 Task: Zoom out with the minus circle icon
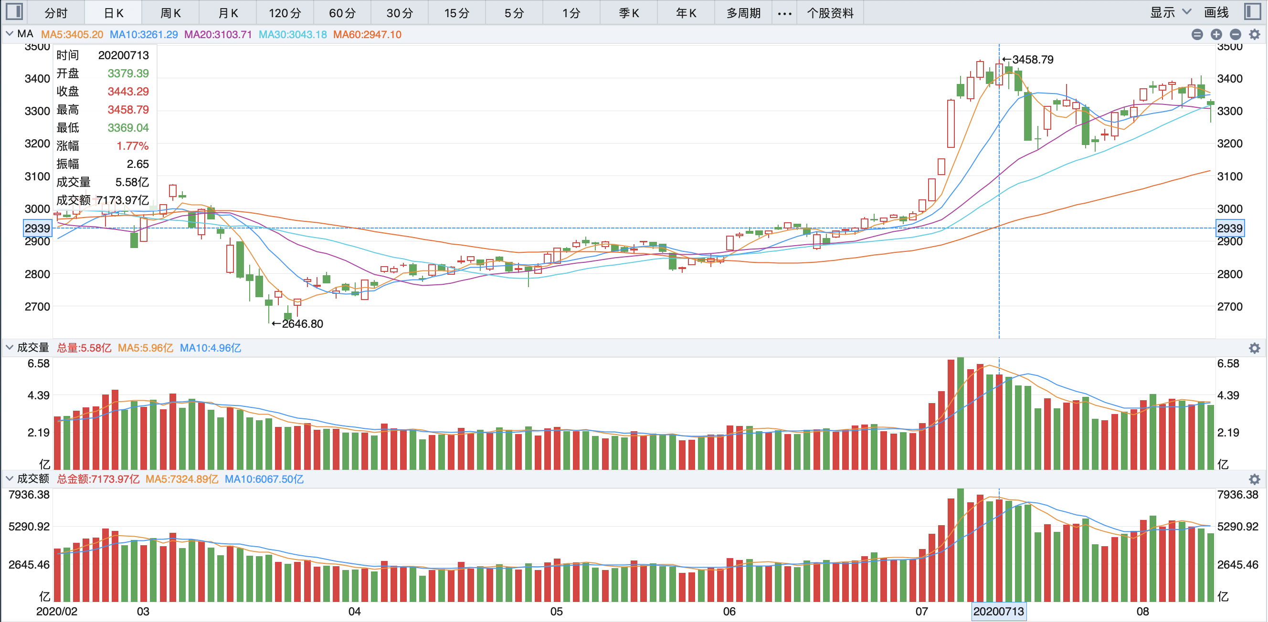[1235, 34]
